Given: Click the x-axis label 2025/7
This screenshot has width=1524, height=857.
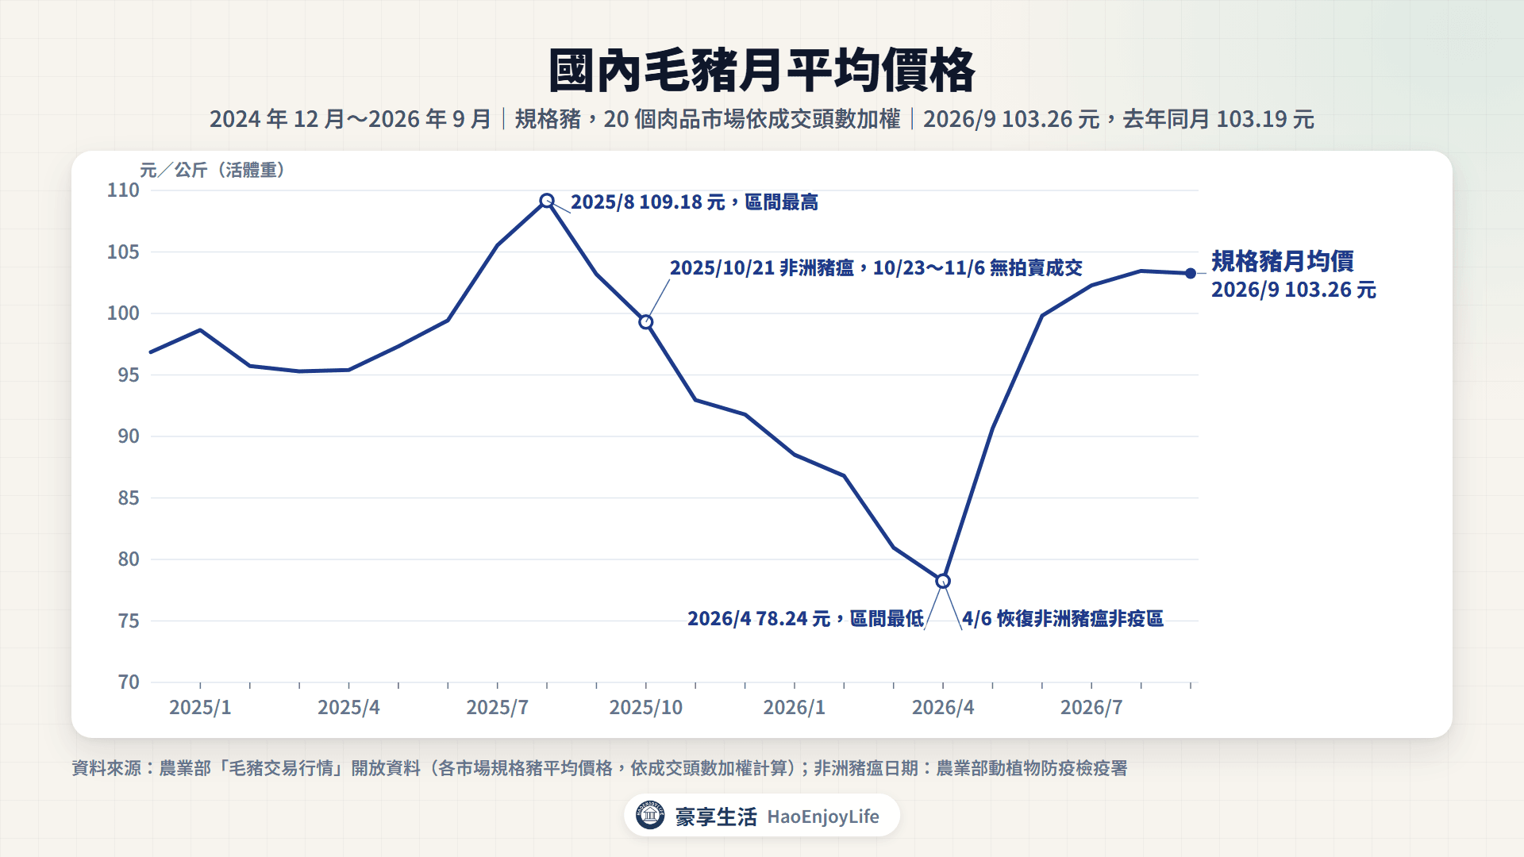Looking at the screenshot, I should click(x=498, y=708).
